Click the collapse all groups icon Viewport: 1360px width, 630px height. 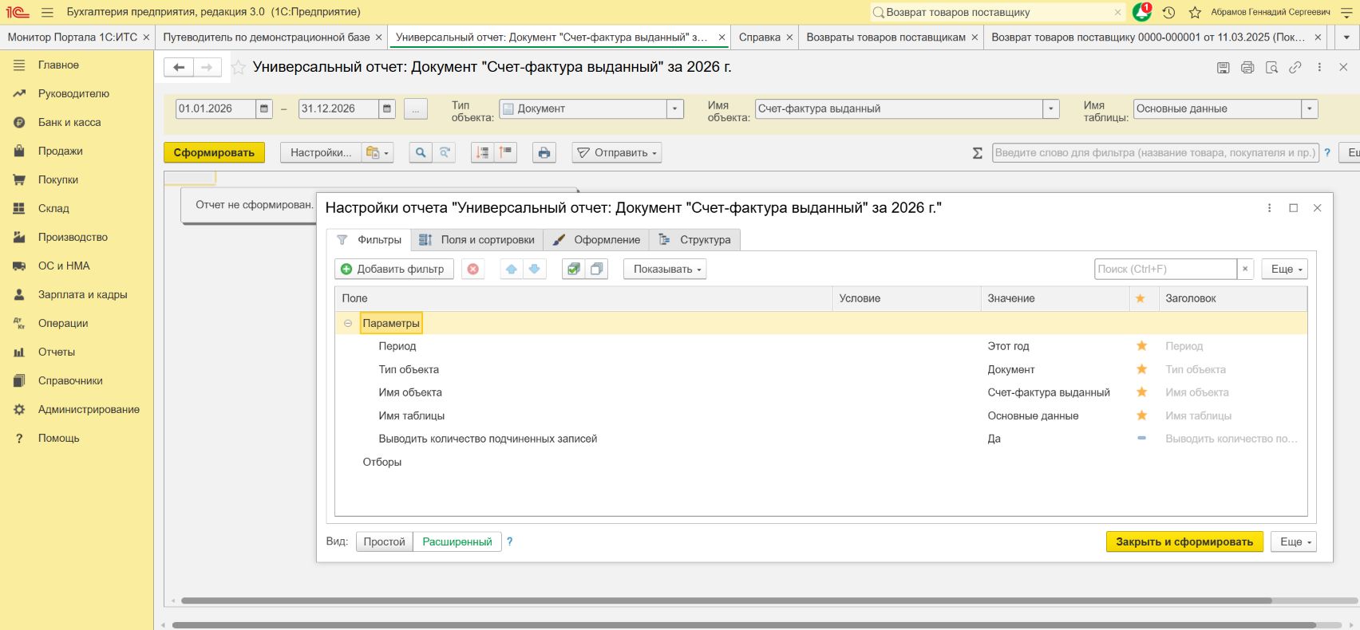(506, 152)
